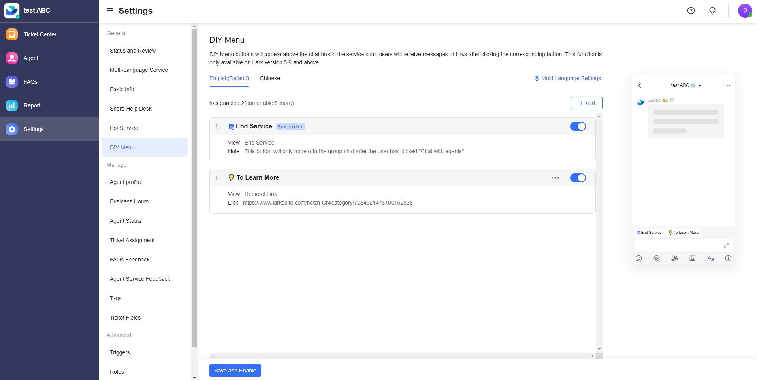Click End Service chip in preview

(x=649, y=233)
